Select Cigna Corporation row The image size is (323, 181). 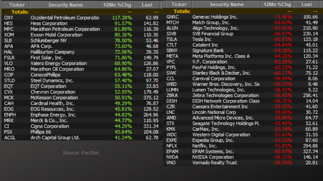click(82, 126)
